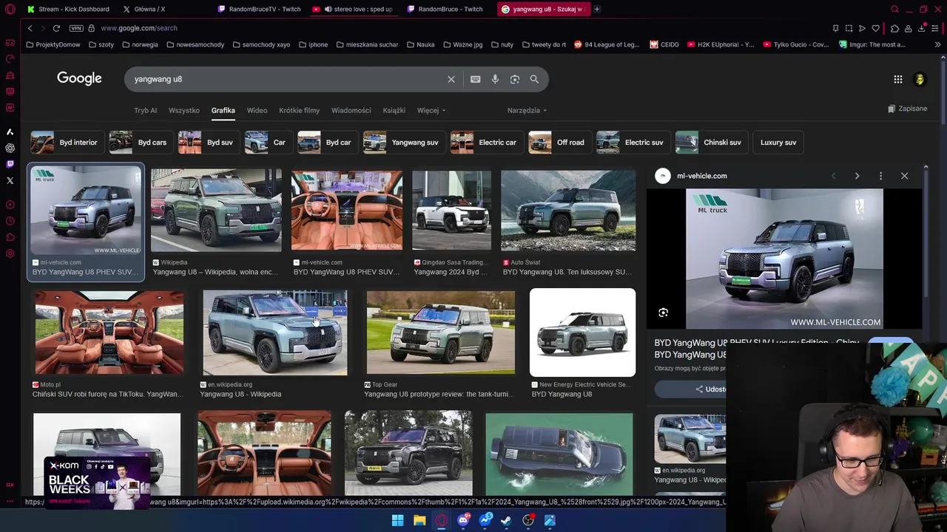Open the Opera GX main menu logo
This screenshot has height=532, width=947.
point(10,9)
